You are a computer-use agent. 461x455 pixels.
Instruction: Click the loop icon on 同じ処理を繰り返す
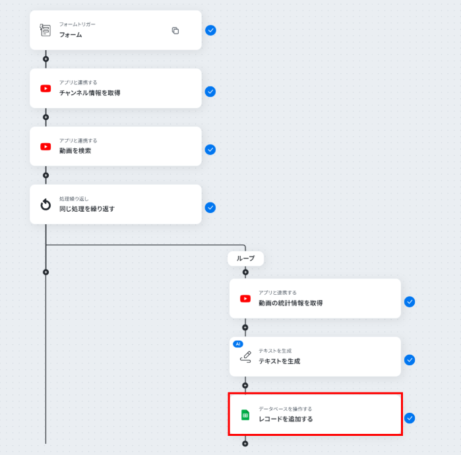click(x=46, y=204)
